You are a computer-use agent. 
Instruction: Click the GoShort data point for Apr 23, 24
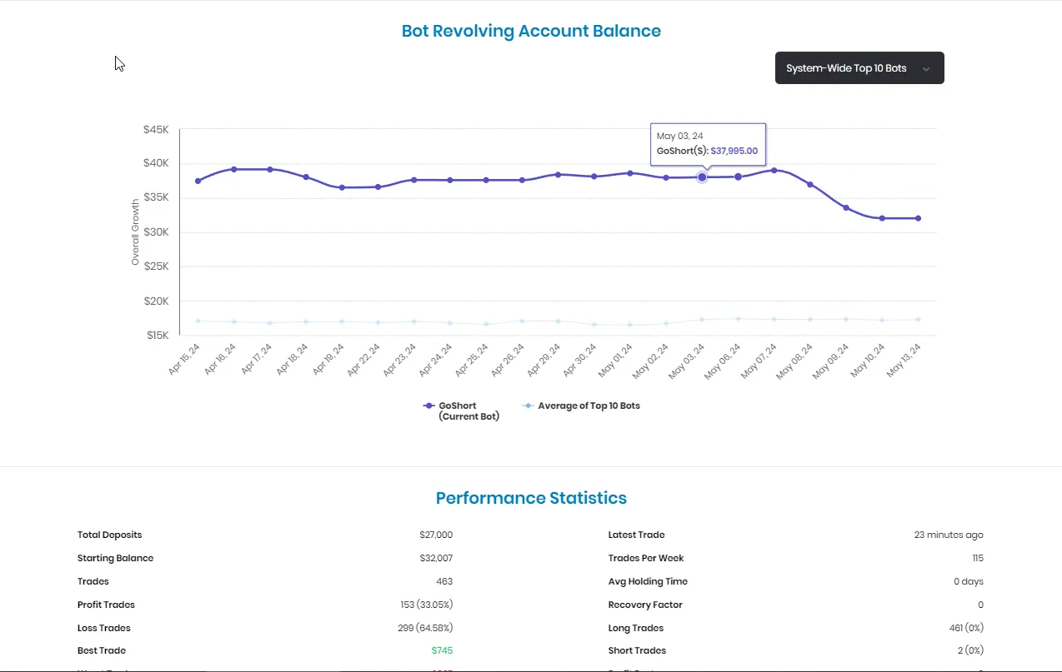413,180
